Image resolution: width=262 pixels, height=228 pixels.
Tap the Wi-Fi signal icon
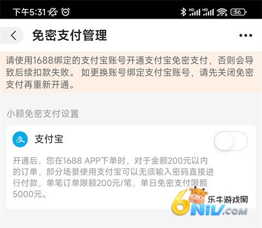pos(222,12)
